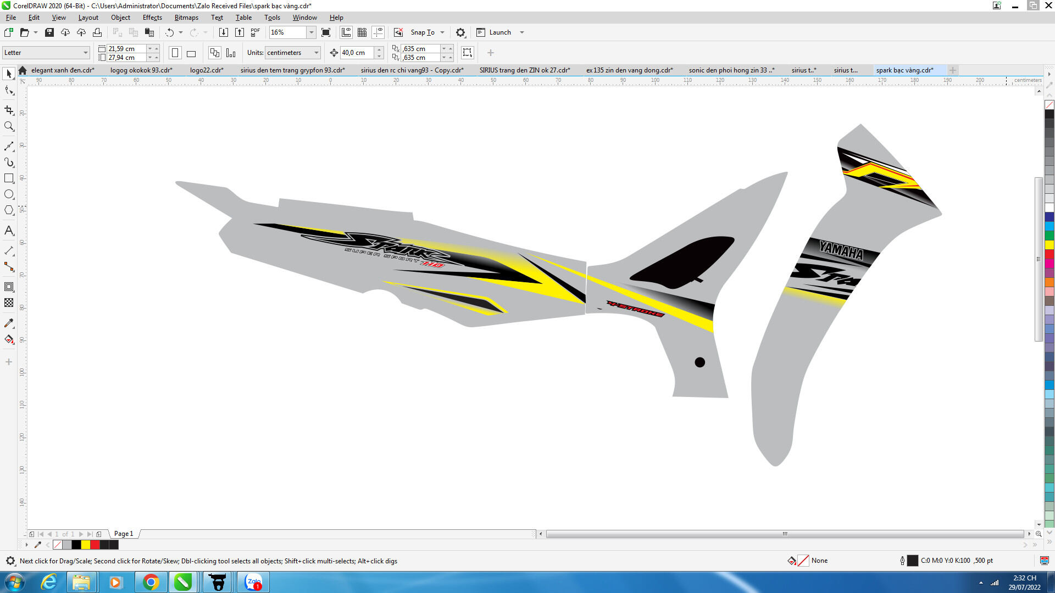Select the Transparency tool

click(9, 303)
